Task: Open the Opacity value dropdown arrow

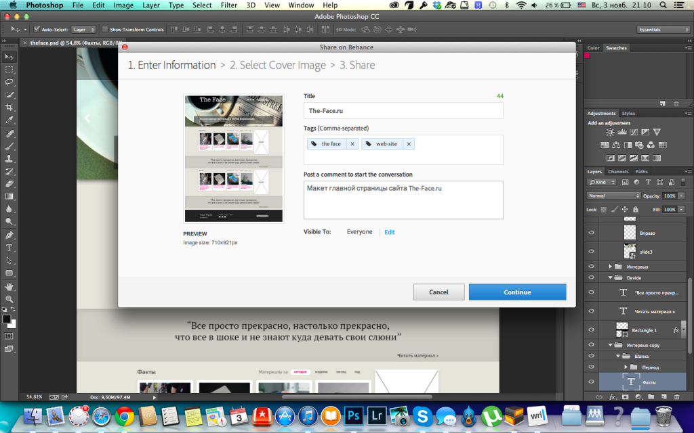Action: point(682,196)
